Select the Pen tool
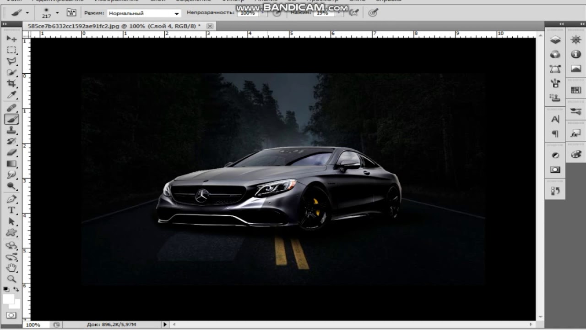 coord(11,199)
